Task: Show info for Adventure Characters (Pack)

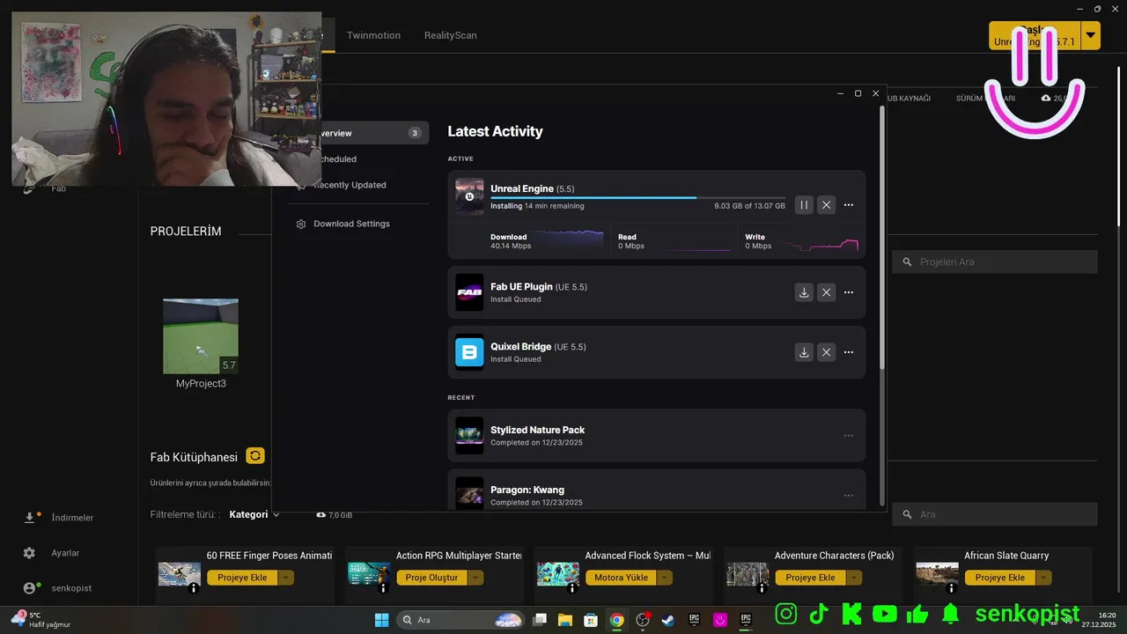Action: (762, 588)
